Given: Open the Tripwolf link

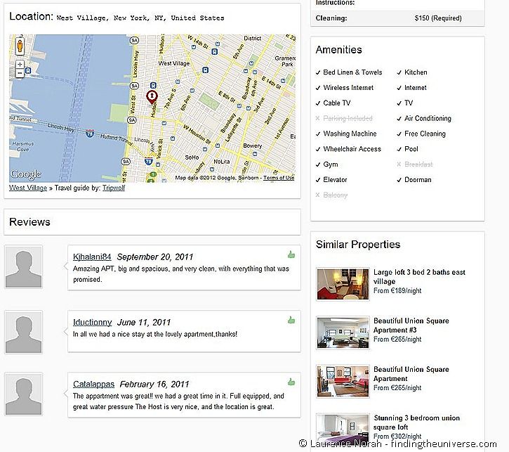Looking at the screenshot, I should [x=114, y=188].
